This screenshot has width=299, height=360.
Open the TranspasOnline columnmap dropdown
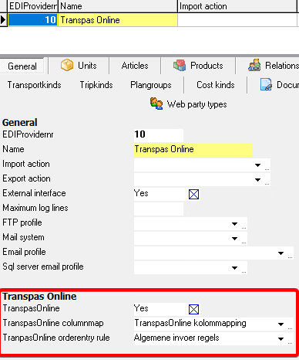pyautogui.click(x=281, y=324)
